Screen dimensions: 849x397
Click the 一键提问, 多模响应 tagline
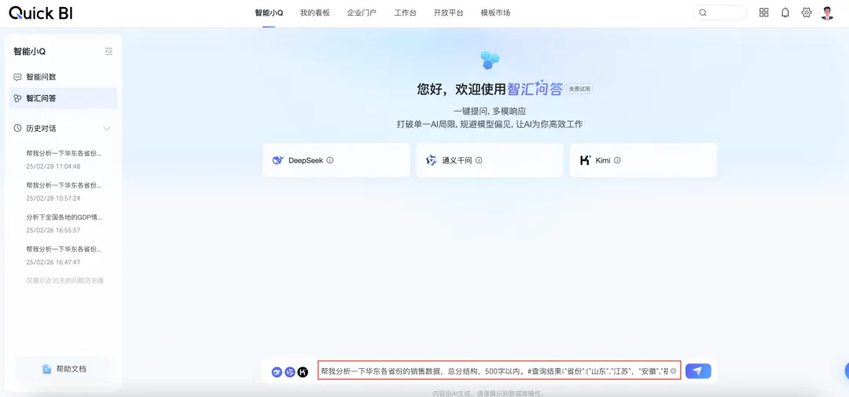[490, 111]
